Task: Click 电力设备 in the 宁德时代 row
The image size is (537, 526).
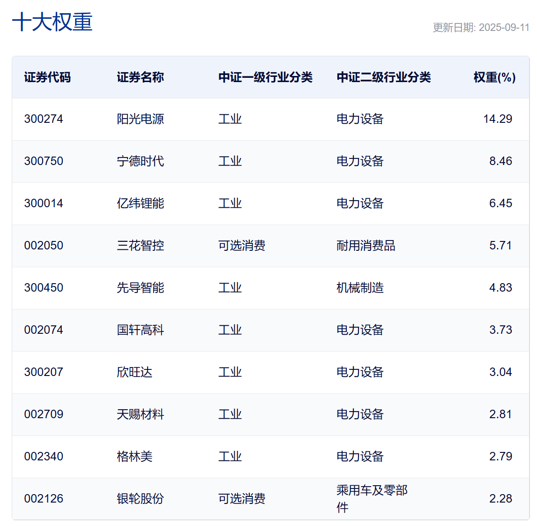Action: tap(360, 161)
